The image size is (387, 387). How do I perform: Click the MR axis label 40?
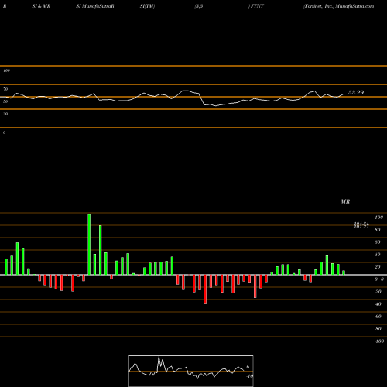378,255
